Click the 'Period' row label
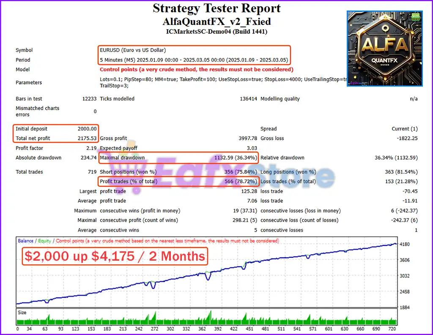Screen dimensions: 433x335 coord(23,60)
